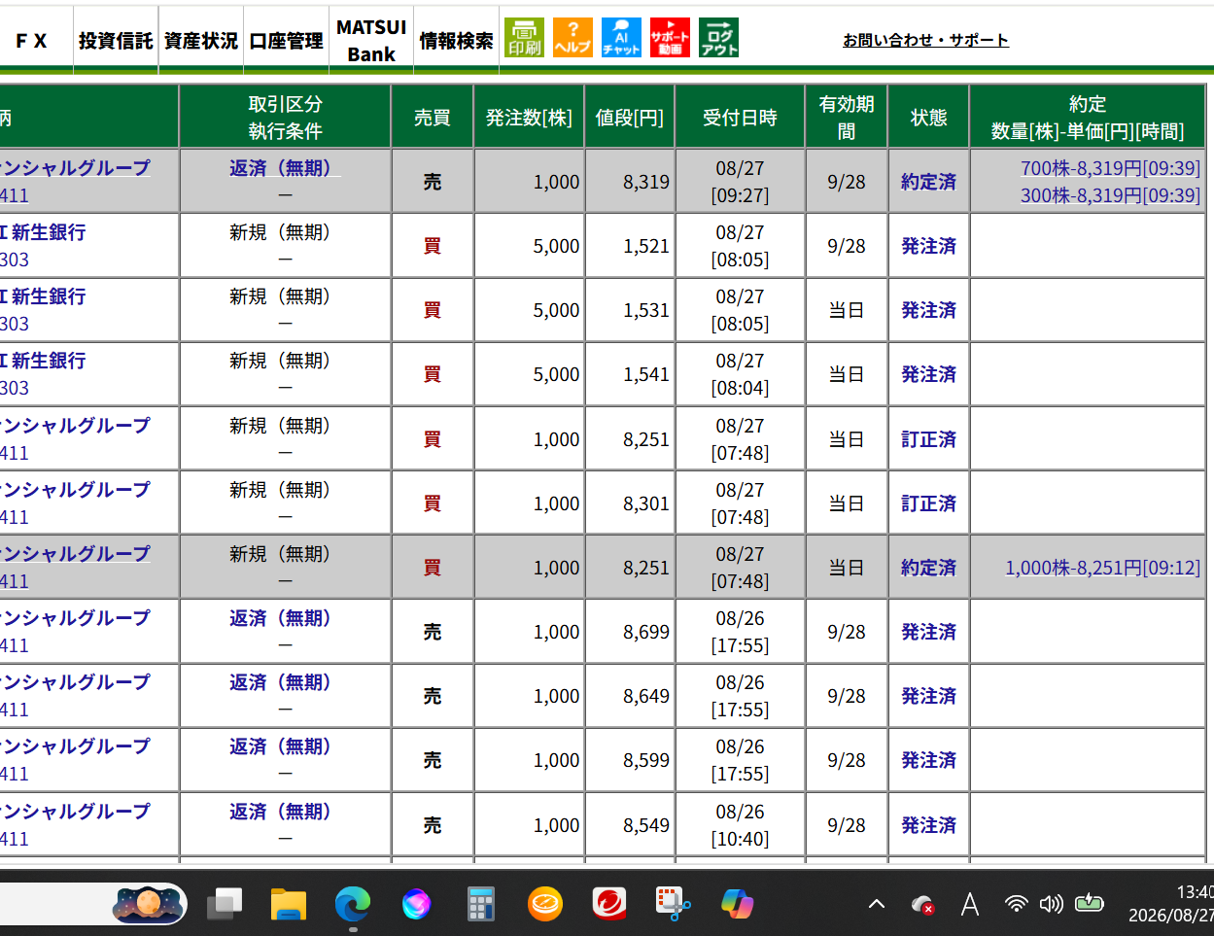Open execution detail 300株-8,319円[09:39]
The height and width of the screenshot is (936, 1214).
click(x=1110, y=195)
